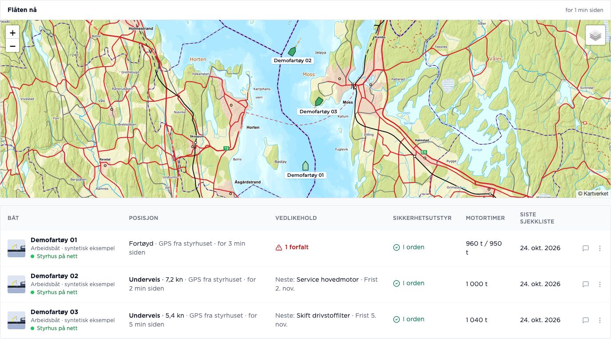
Task: Open the map layers selector
Action: pos(595,36)
